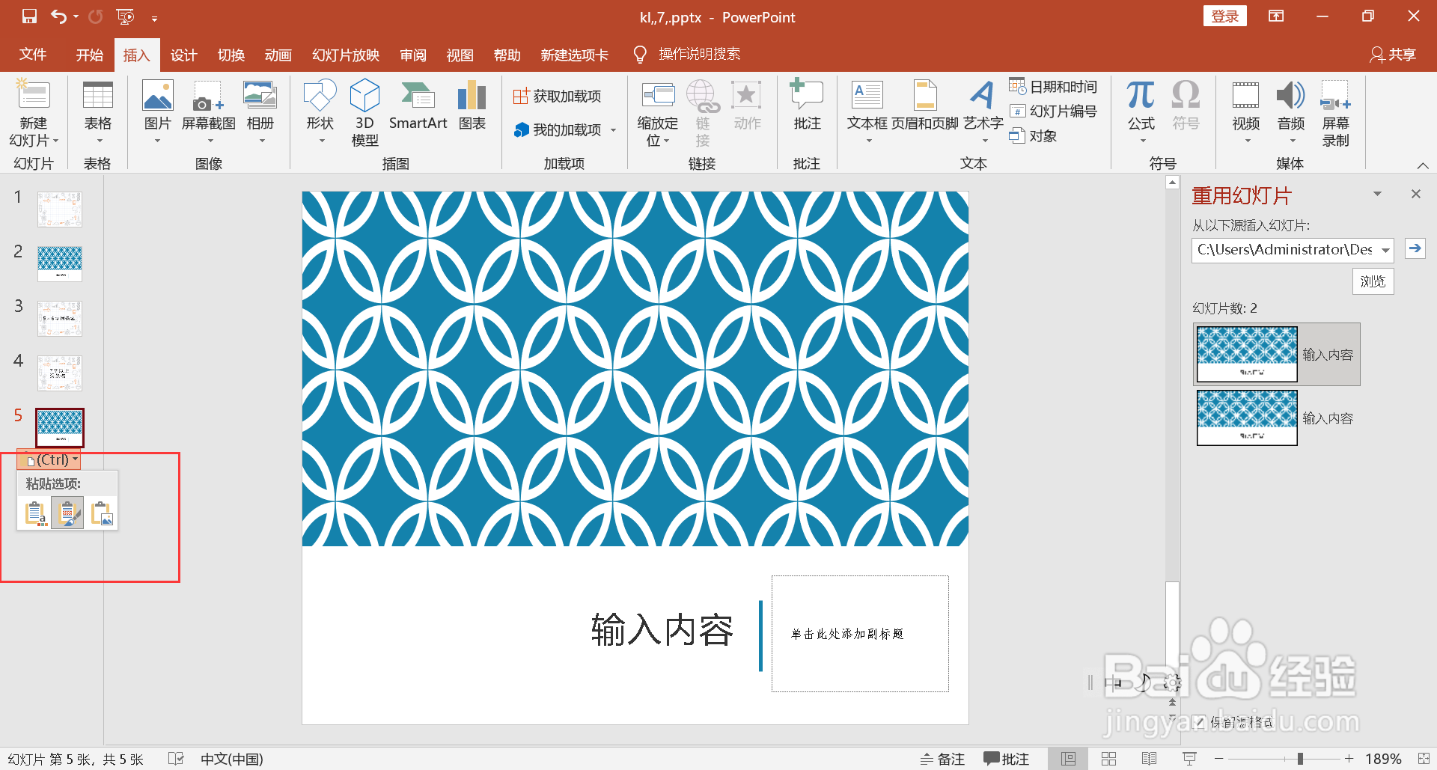Switch to Reading view
The width and height of the screenshot is (1437, 770).
pos(1149,759)
